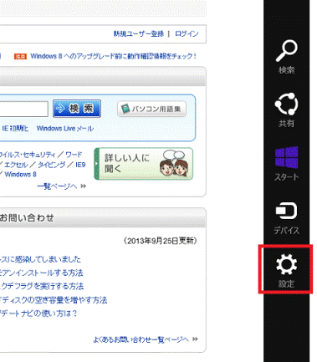Click the 2013年9月25日更新 date text
Image resolution: width=317 pixels, height=362 pixels.
(161, 241)
